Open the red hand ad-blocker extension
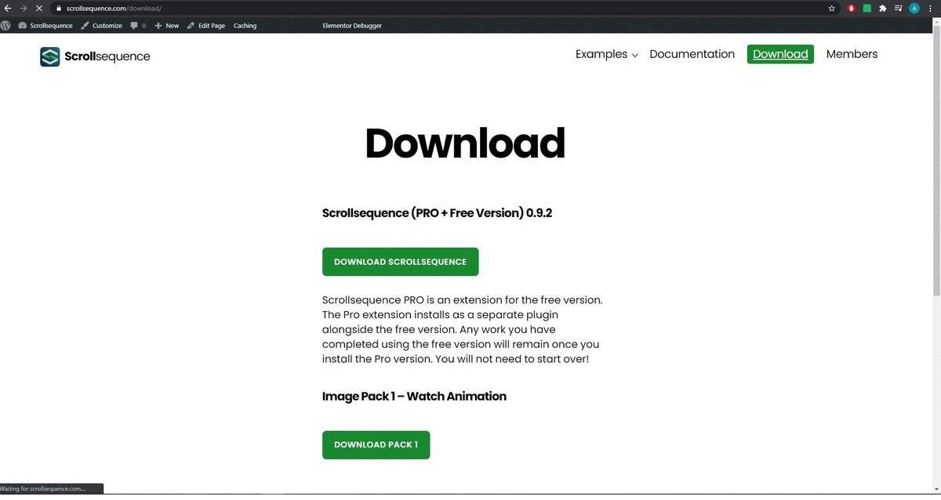 tap(852, 8)
